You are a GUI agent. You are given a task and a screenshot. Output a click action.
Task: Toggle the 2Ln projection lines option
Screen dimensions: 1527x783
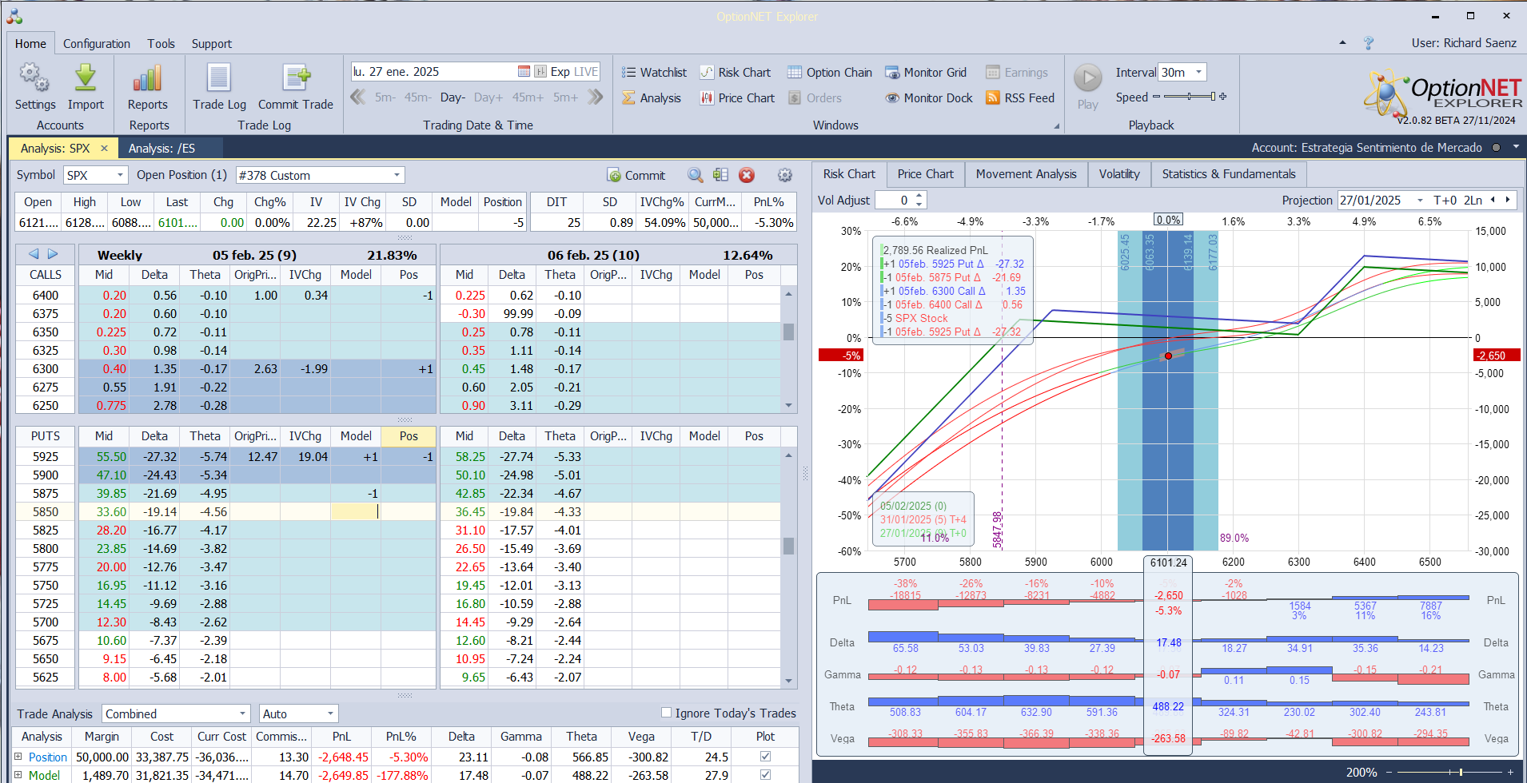point(1473,201)
